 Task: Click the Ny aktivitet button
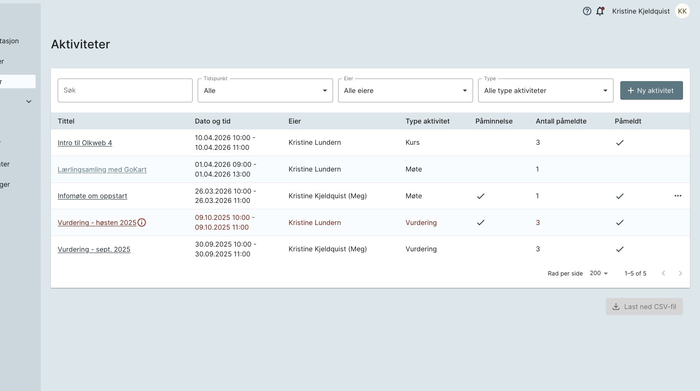point(651,90)
